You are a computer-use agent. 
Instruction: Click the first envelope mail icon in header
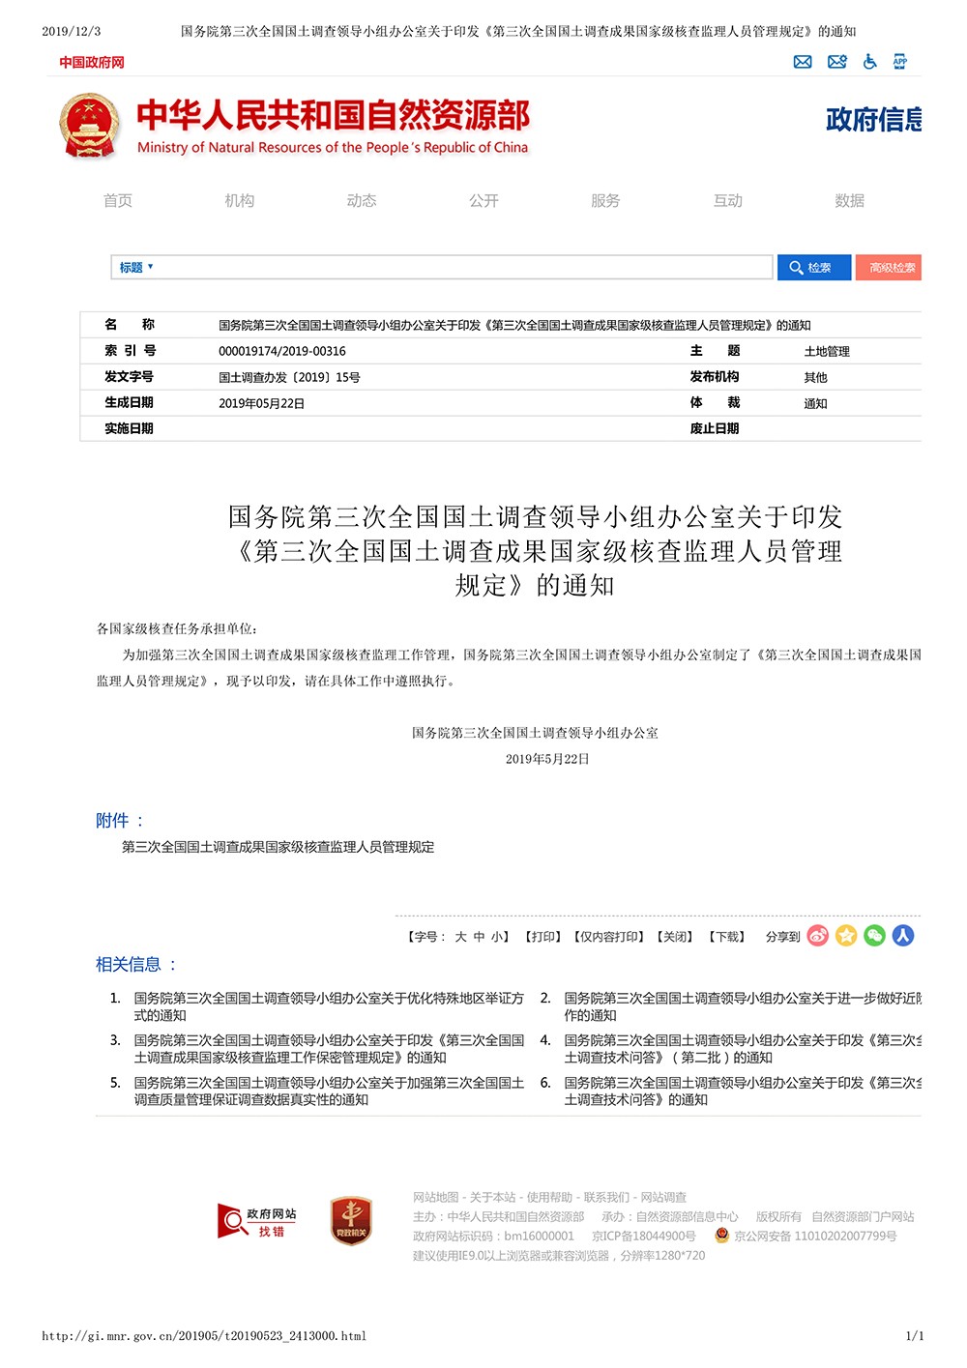[x=803, y=62]
